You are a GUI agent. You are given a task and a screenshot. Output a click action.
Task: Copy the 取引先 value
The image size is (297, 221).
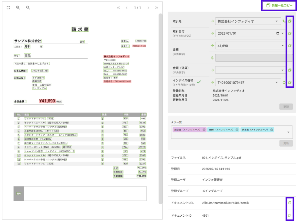coord(290,21)
